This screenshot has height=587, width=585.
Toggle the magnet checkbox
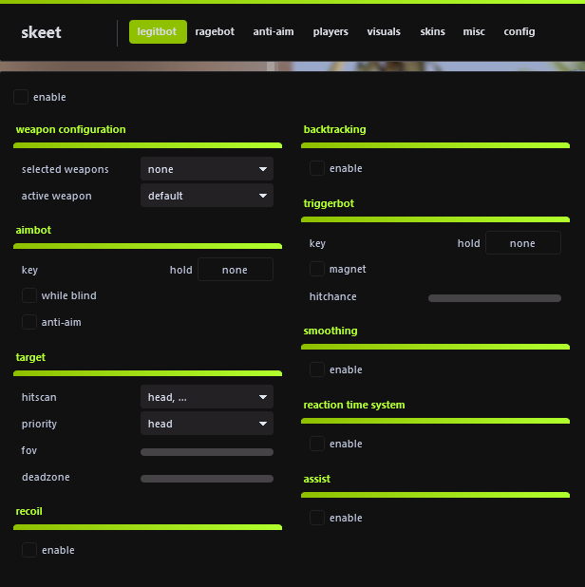click(317, 269)
